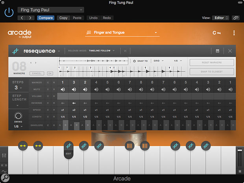The height and width of the screenshot is (183, 244).
Task: Adjust the Swing knob
Action: click(x=18, y=116)
